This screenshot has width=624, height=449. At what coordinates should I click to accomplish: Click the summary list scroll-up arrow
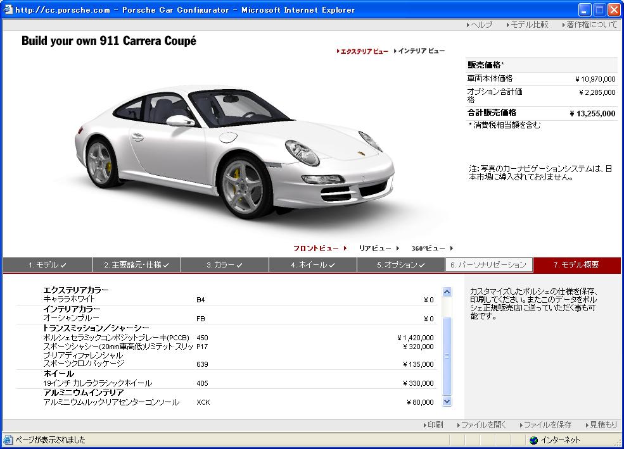pyautogui.click(x=447, y=292)
